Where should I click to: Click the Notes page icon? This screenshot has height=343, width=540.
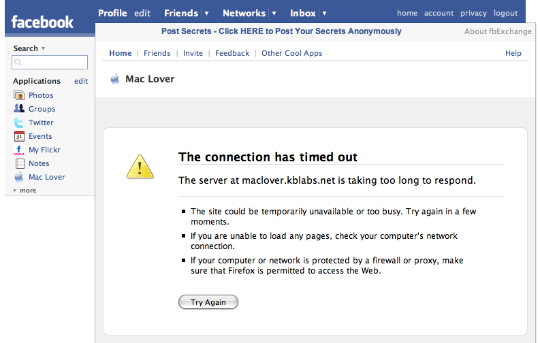click(19, 163)
